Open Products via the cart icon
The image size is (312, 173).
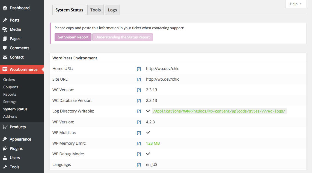pos(5,127)
